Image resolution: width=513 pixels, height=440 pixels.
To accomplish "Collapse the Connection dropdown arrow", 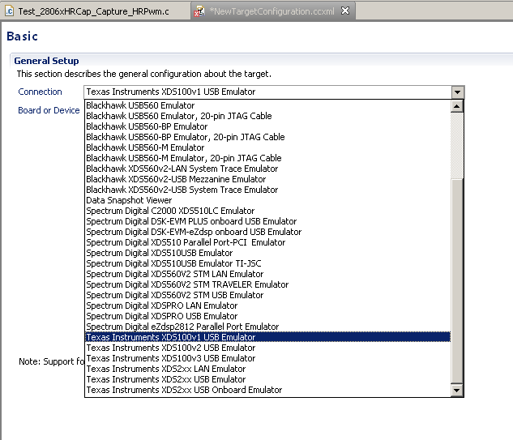I will pos(457,92).
